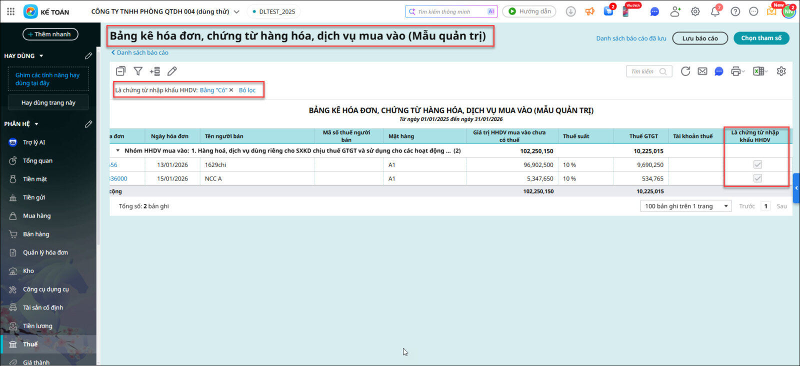
Task: Click the Tìm kiếm search field in report
Action: coord(644,71)
